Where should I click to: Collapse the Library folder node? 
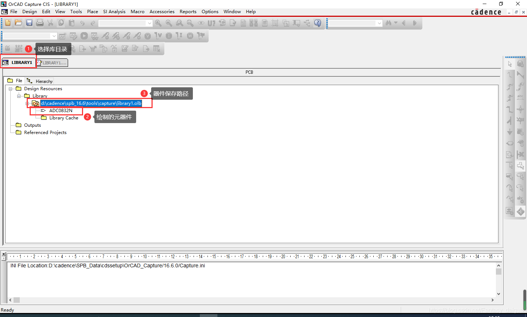pos(19,96)
